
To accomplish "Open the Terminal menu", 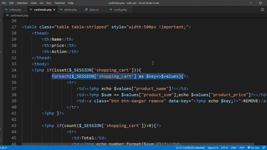I will coord(59,3).
